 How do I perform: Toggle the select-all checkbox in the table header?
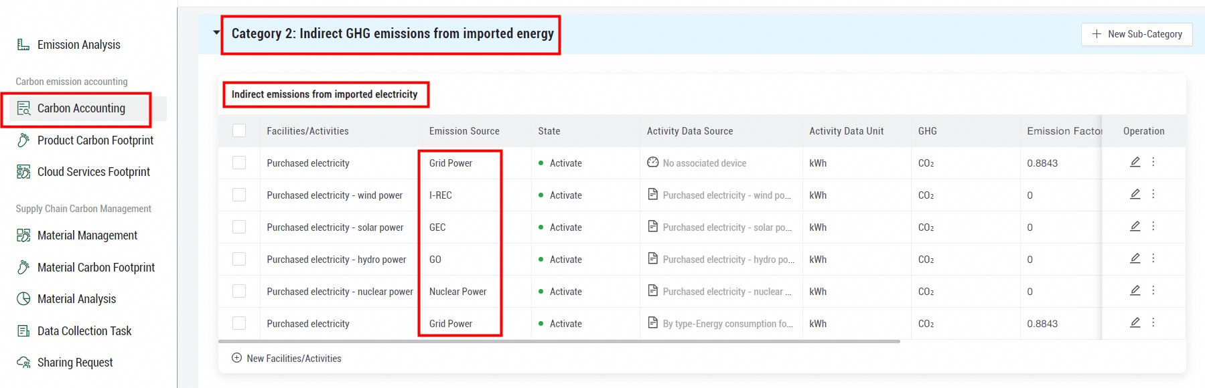coord(239,130)
